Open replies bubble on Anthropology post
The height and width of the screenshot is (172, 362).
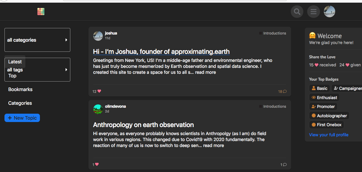[x=285, y=165]
